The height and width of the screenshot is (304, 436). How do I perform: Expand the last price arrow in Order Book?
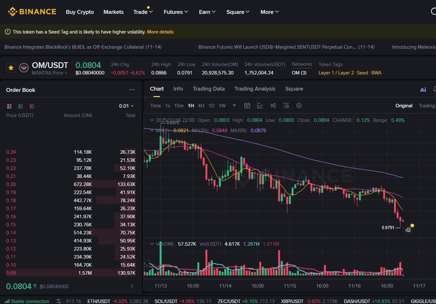[132, 286]
